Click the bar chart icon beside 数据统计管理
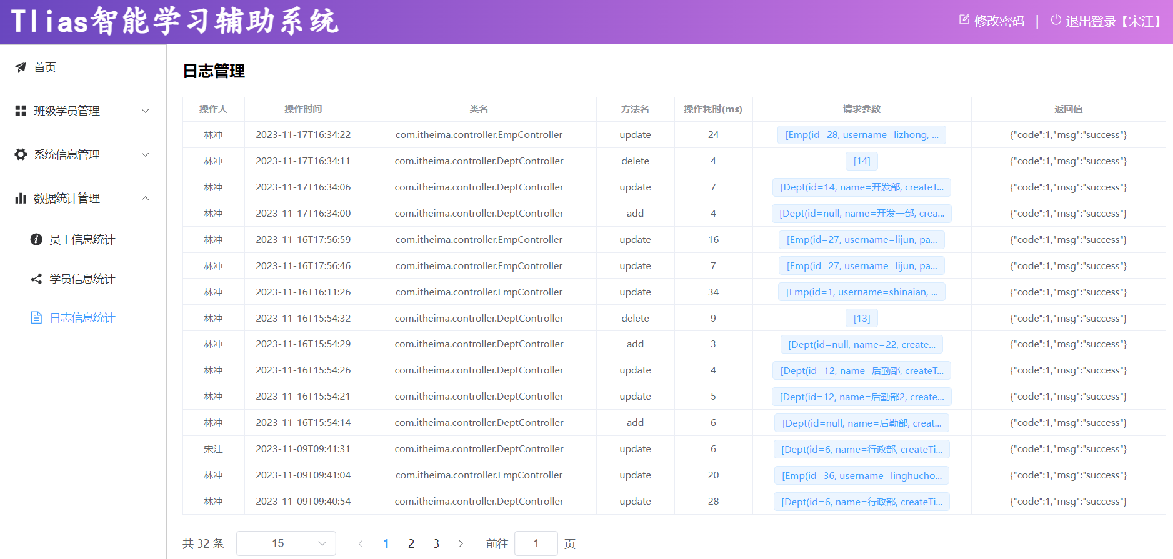 21,199
